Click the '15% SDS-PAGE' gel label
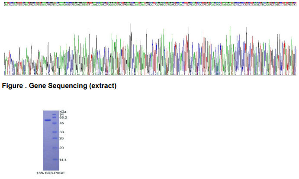This screenshot has width=299, height=179. click(x=51, y=173)
